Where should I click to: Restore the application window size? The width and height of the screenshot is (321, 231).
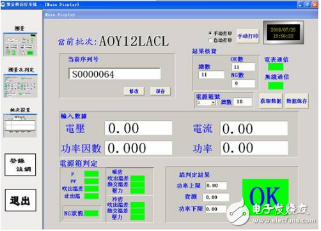point(308,4)
